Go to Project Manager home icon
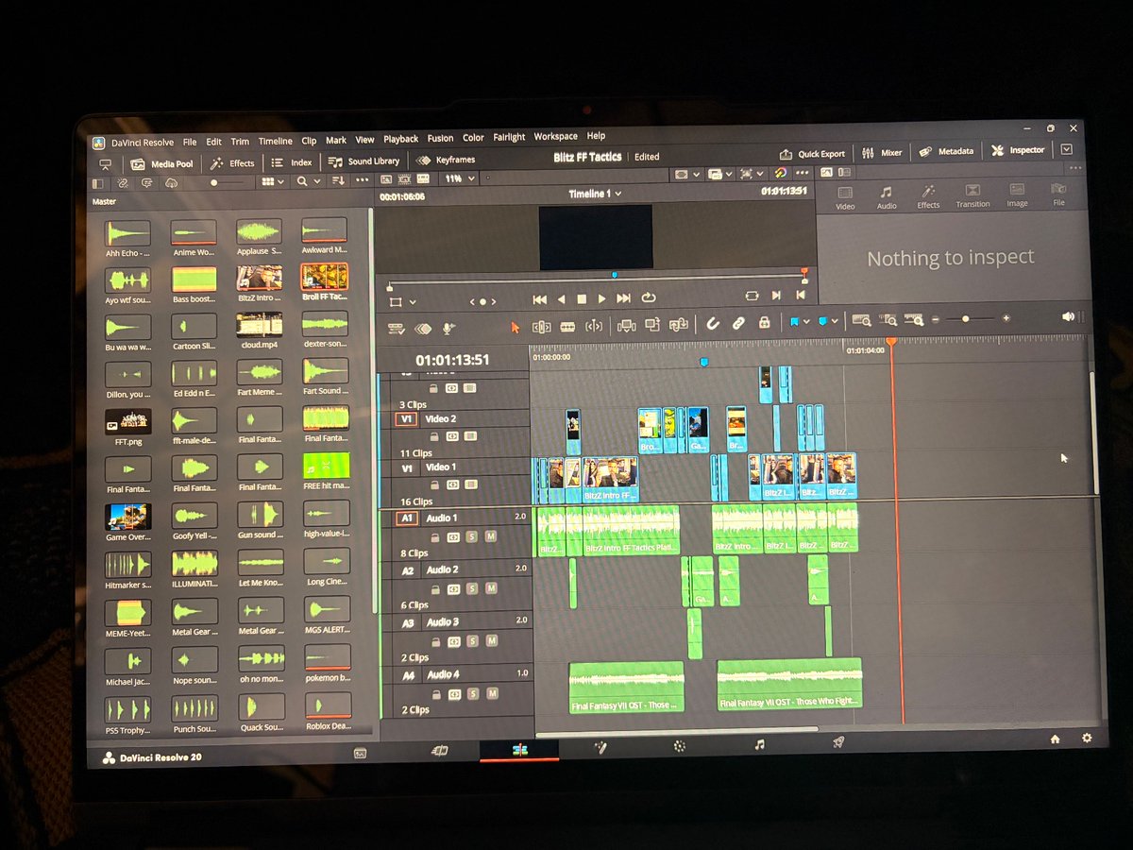The width and height of the screenshot is (1133, 850). [x=1056, y=739]
